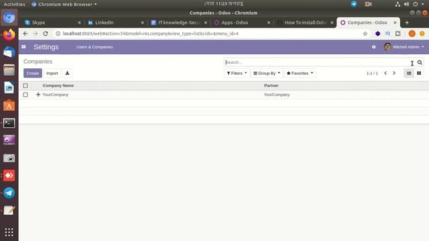Open the orange profile avatar in toolbar

412,33
